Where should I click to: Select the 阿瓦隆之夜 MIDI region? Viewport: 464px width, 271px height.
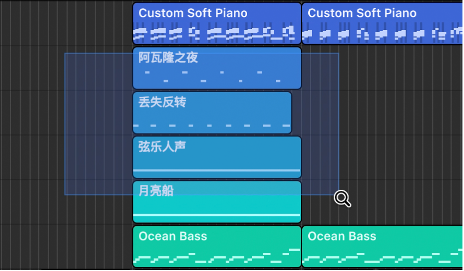point(217,68)
